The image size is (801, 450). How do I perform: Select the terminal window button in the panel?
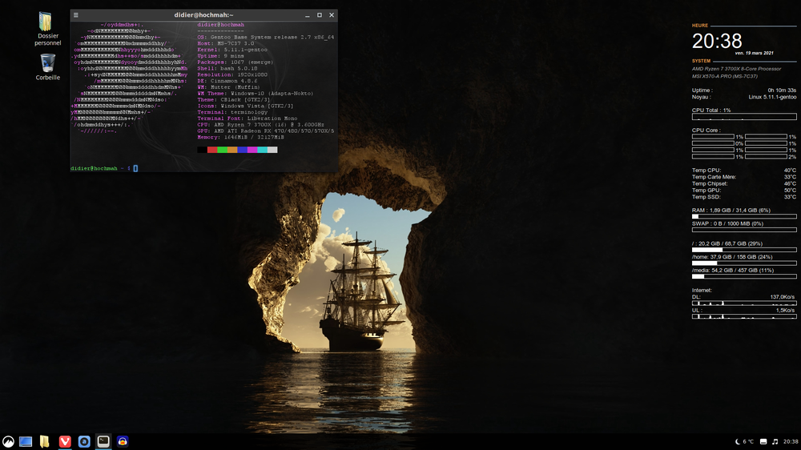103,441
